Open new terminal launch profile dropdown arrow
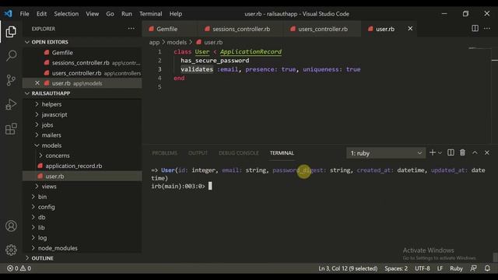The width and height of the screenshot is (498, 280). click(x=440, y=153)
